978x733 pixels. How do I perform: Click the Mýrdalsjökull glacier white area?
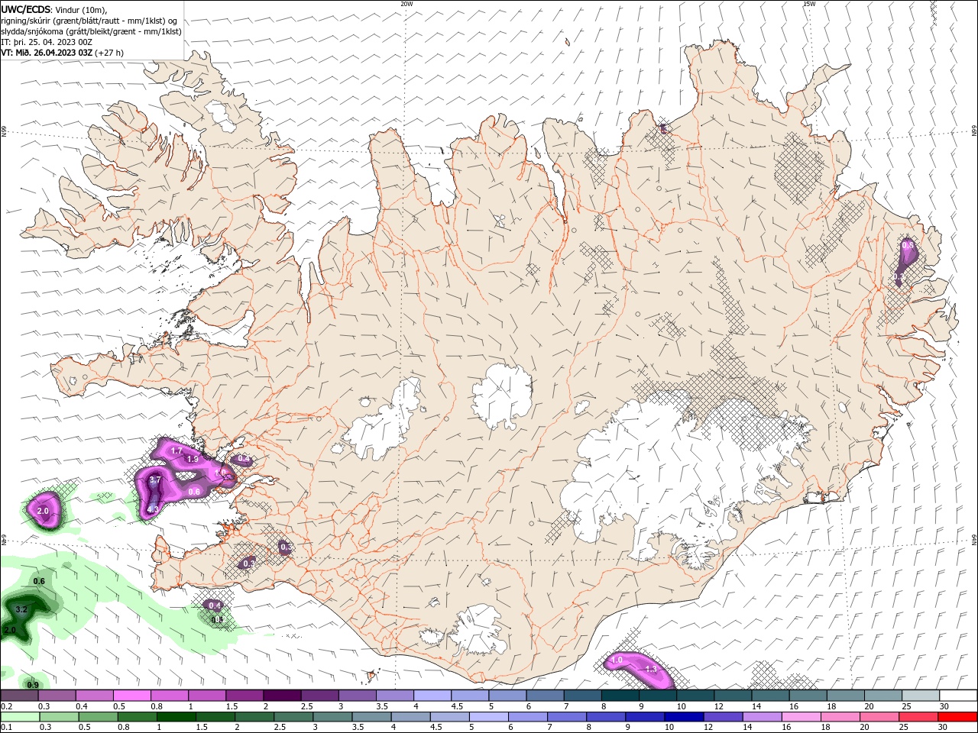(477, 630)
